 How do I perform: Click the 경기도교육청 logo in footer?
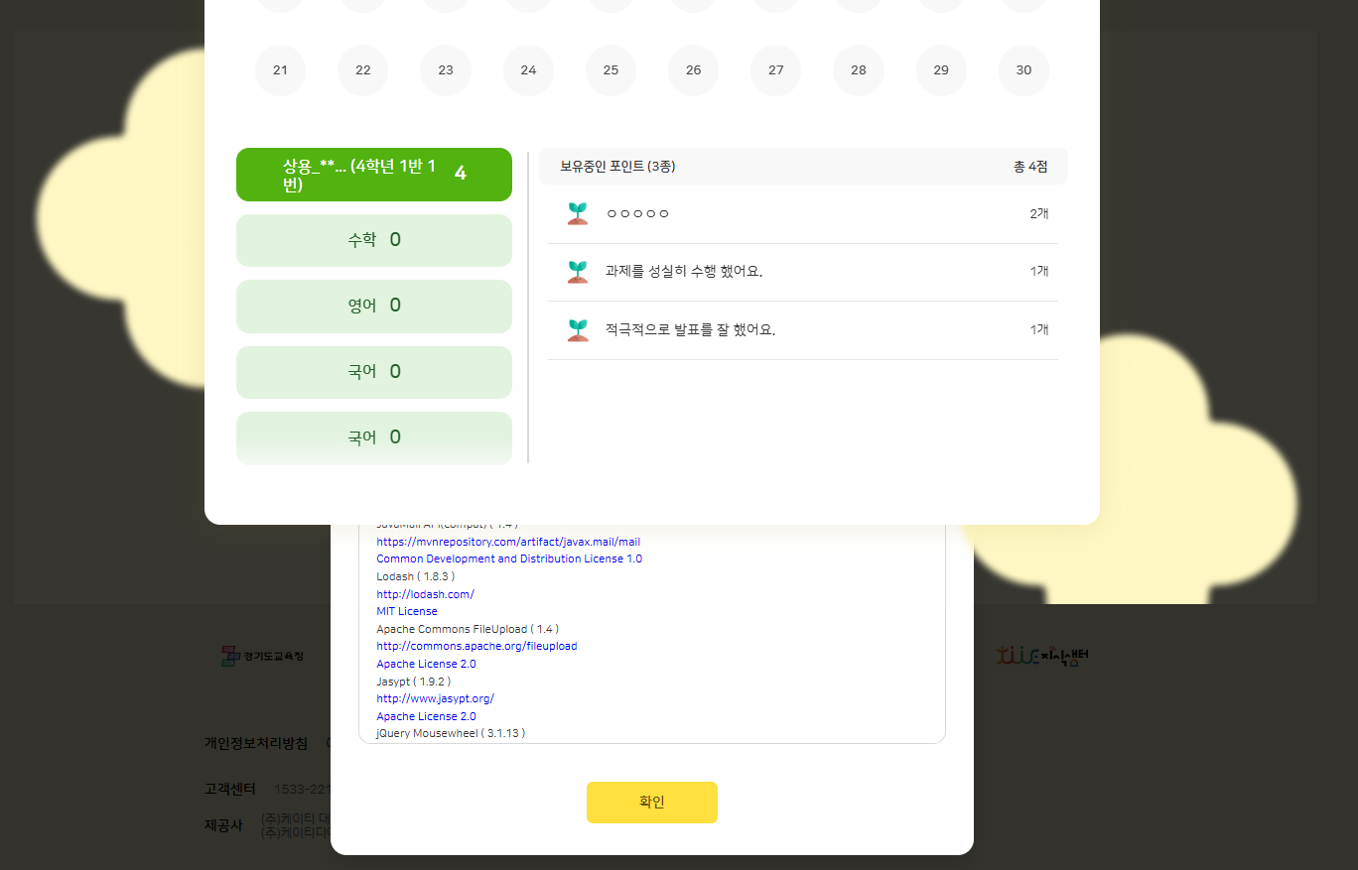coord(263,656)
